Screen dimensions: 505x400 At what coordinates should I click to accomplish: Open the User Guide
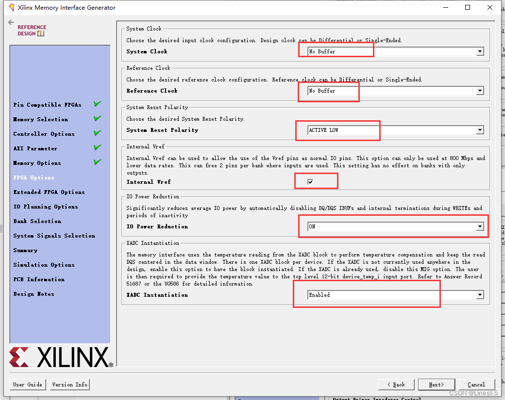[x=28, y=384]
